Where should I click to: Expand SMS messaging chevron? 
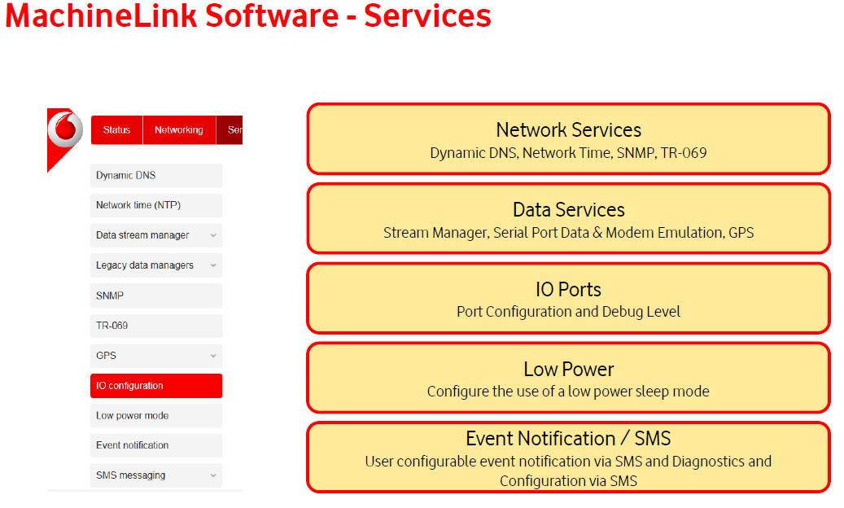tap(213, 475)
